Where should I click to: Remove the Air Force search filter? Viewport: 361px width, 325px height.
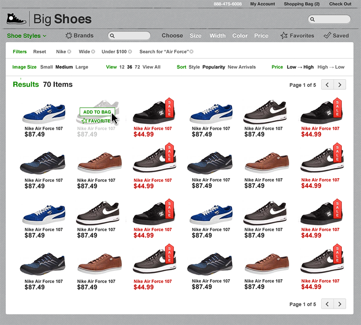192,52
